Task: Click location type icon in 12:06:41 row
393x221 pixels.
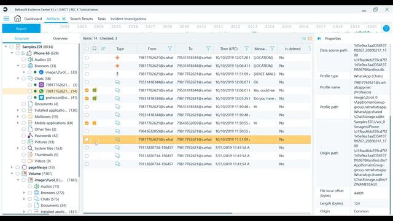Action: coord(117,66)
